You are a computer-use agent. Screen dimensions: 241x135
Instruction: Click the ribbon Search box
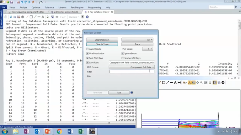(x=221, y=7)
